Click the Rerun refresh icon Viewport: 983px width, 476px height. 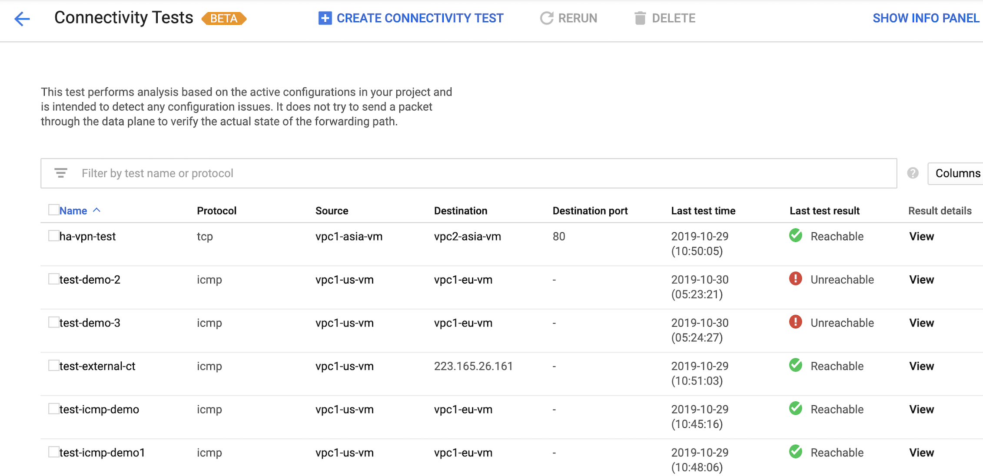point(546,18)
